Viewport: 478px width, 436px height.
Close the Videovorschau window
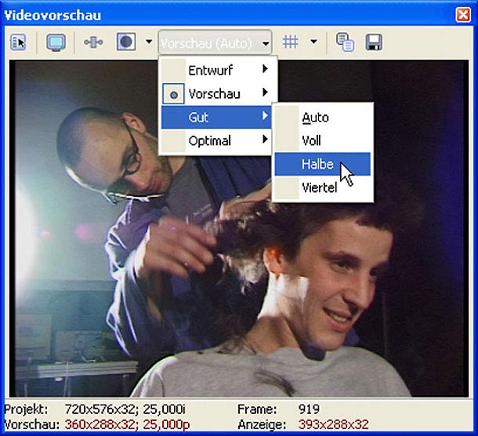(x=463, y=15)
